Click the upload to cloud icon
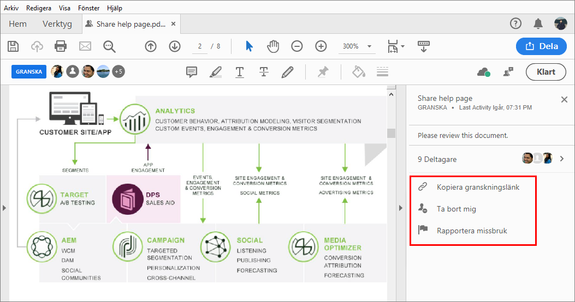The width and height of the screenshot is (575, 302). (x=37, y=46)
